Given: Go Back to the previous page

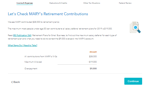Looking at the screenshot, I should point(15,82).
